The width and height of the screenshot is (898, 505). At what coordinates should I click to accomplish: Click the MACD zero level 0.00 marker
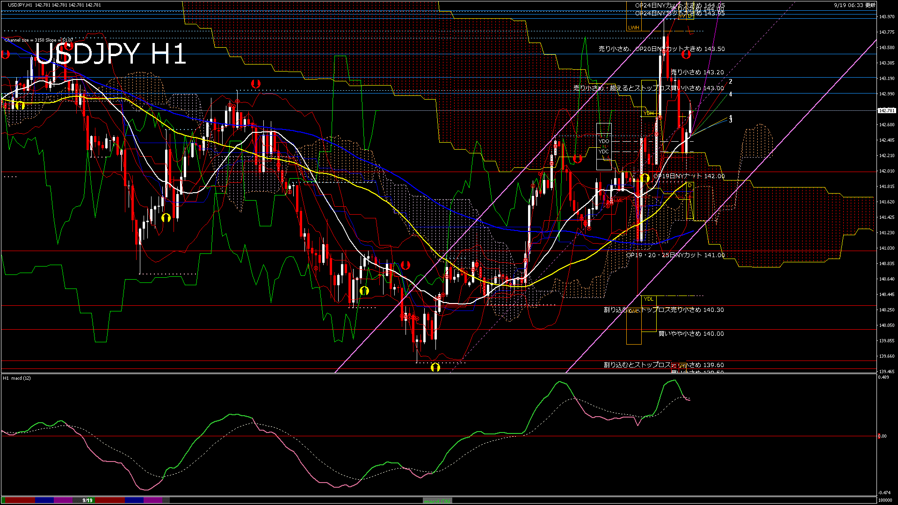(x=882, y=436)
